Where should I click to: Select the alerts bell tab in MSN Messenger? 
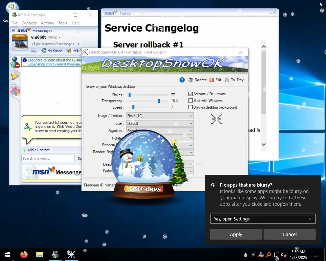pos(15,76)
